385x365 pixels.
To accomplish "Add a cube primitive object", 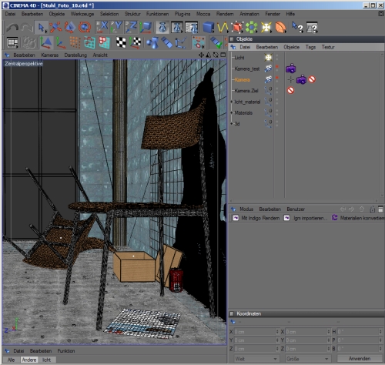I will tap(208, 27).
